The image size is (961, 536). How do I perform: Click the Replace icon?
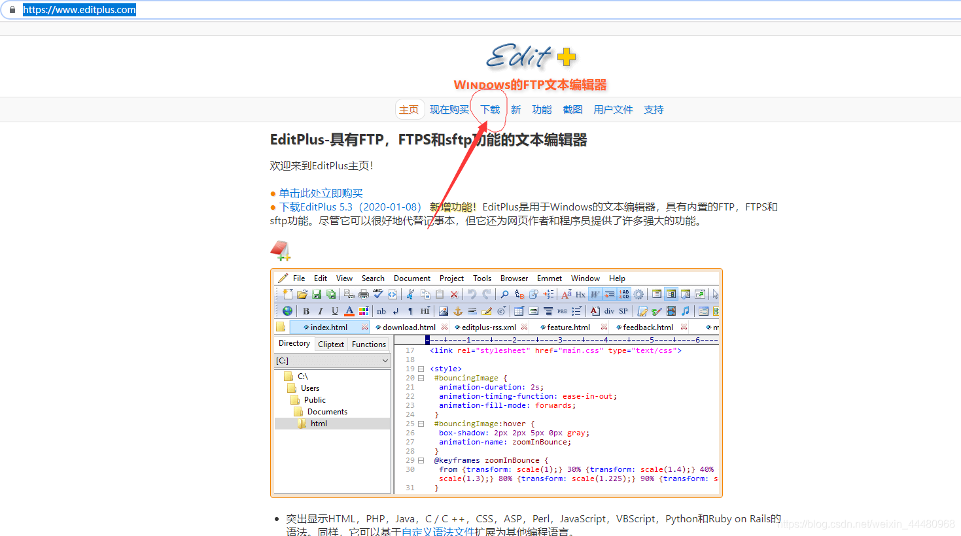coord(519,294)
